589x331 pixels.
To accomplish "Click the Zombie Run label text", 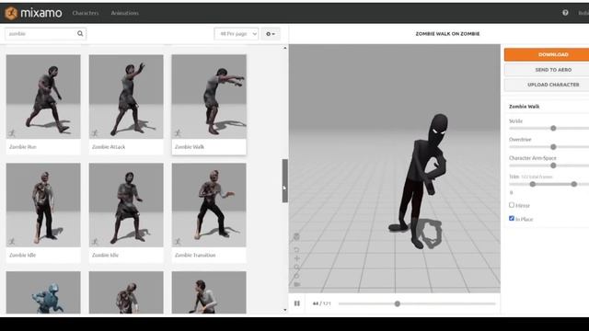I will pos(23,147).
